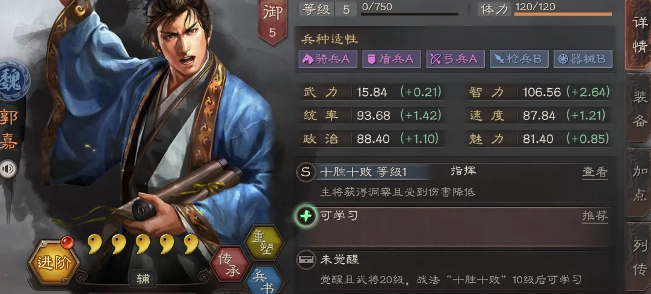Select the 盾兵A shield troop badge
Viewport: 651px width, 294px height.
click(x=392, y=59)
